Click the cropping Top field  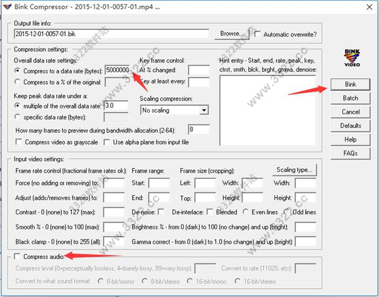205,198
